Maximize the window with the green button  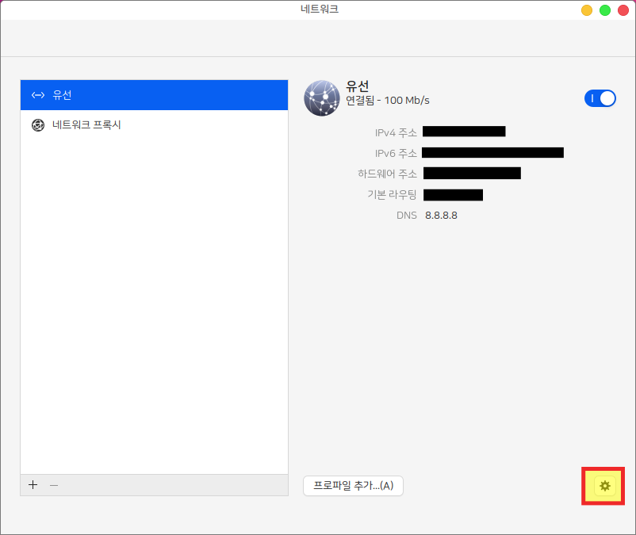605,10
